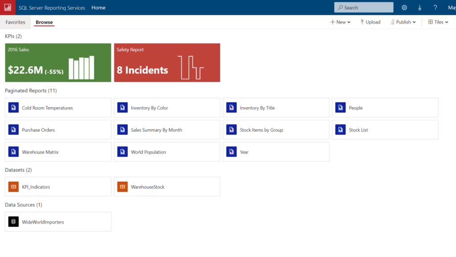Click the KPI_Indicators dataset icon
This screenshot has width=456, height=257.
click(x=13, y=187)
